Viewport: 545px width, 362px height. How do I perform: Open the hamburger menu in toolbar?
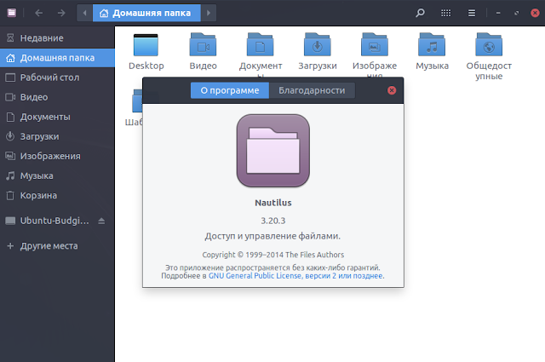point(471,14)
